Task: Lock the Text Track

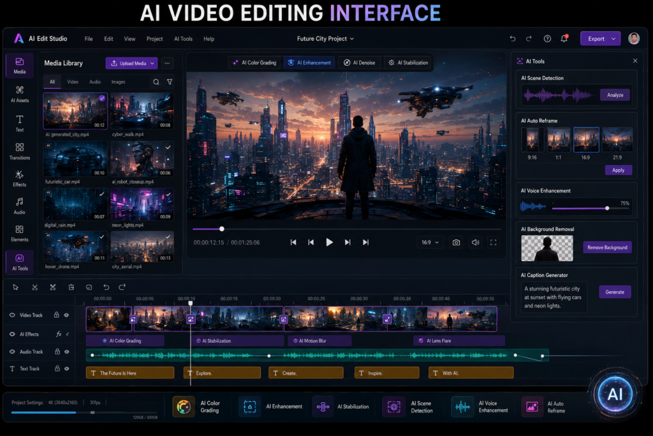Action: [57, 368]
